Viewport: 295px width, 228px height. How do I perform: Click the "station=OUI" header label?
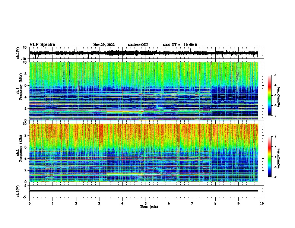[138, 45]
